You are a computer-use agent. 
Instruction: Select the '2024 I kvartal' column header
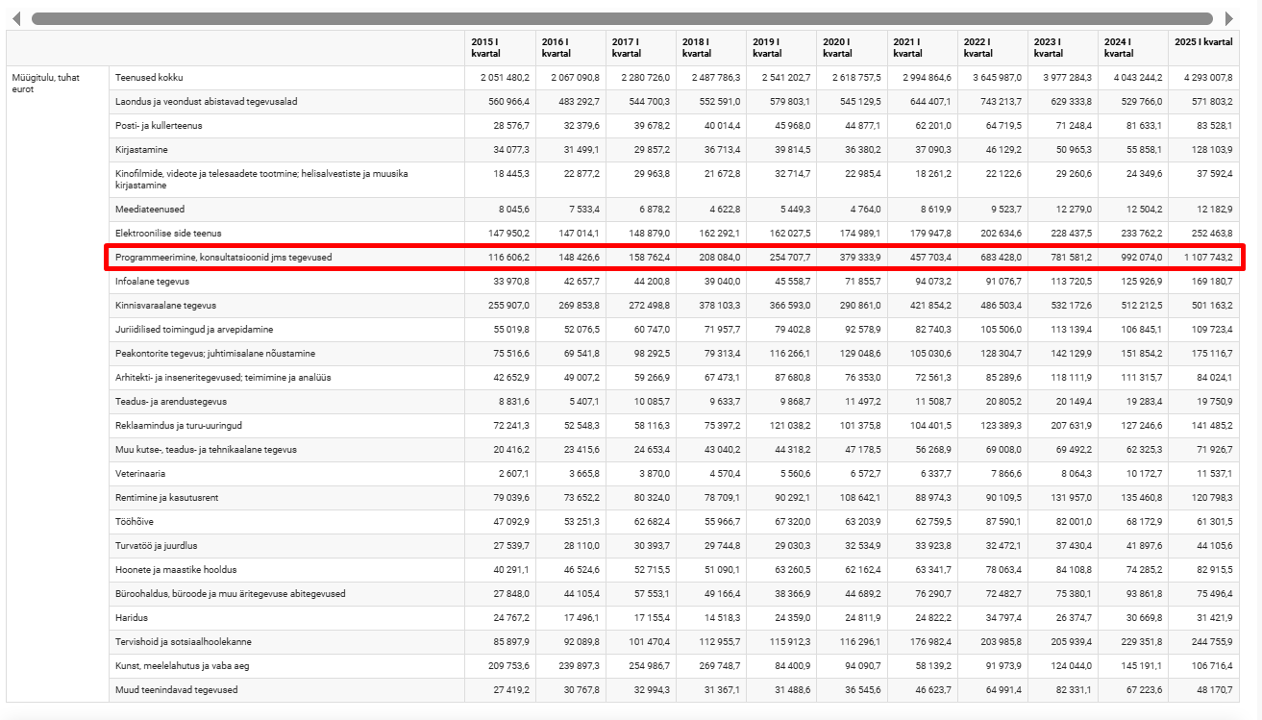point(1133,48)
